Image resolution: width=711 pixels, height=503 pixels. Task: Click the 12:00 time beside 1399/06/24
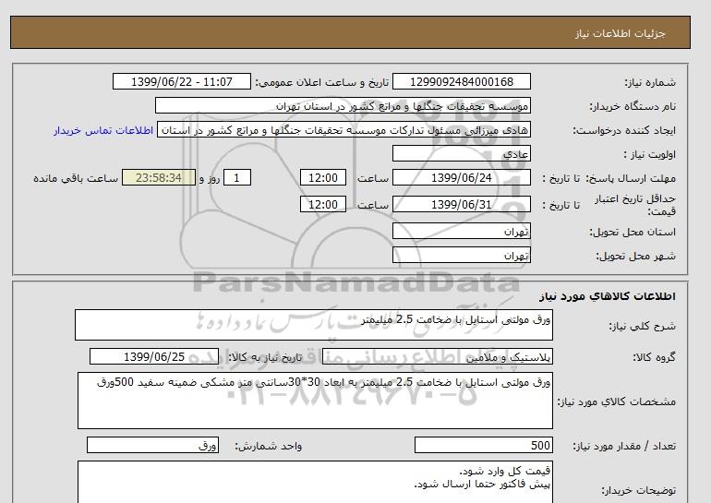tap(323, 177)
